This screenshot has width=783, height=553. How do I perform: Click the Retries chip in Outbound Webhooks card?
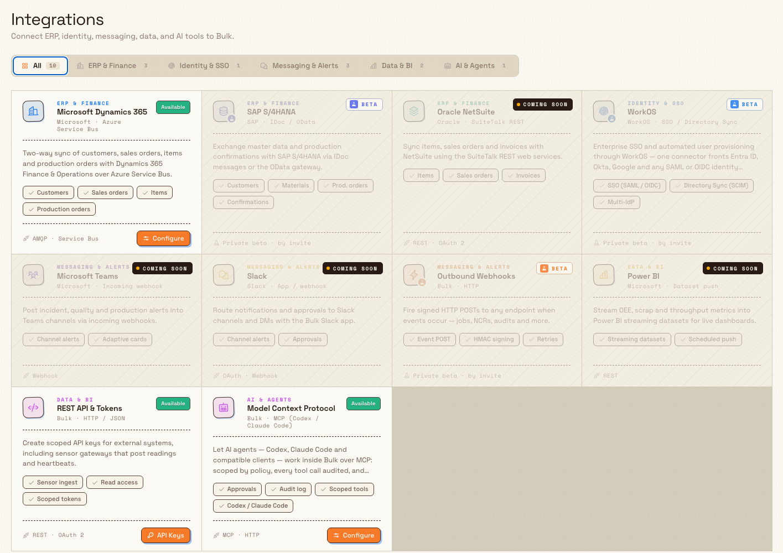coord(543,340)
